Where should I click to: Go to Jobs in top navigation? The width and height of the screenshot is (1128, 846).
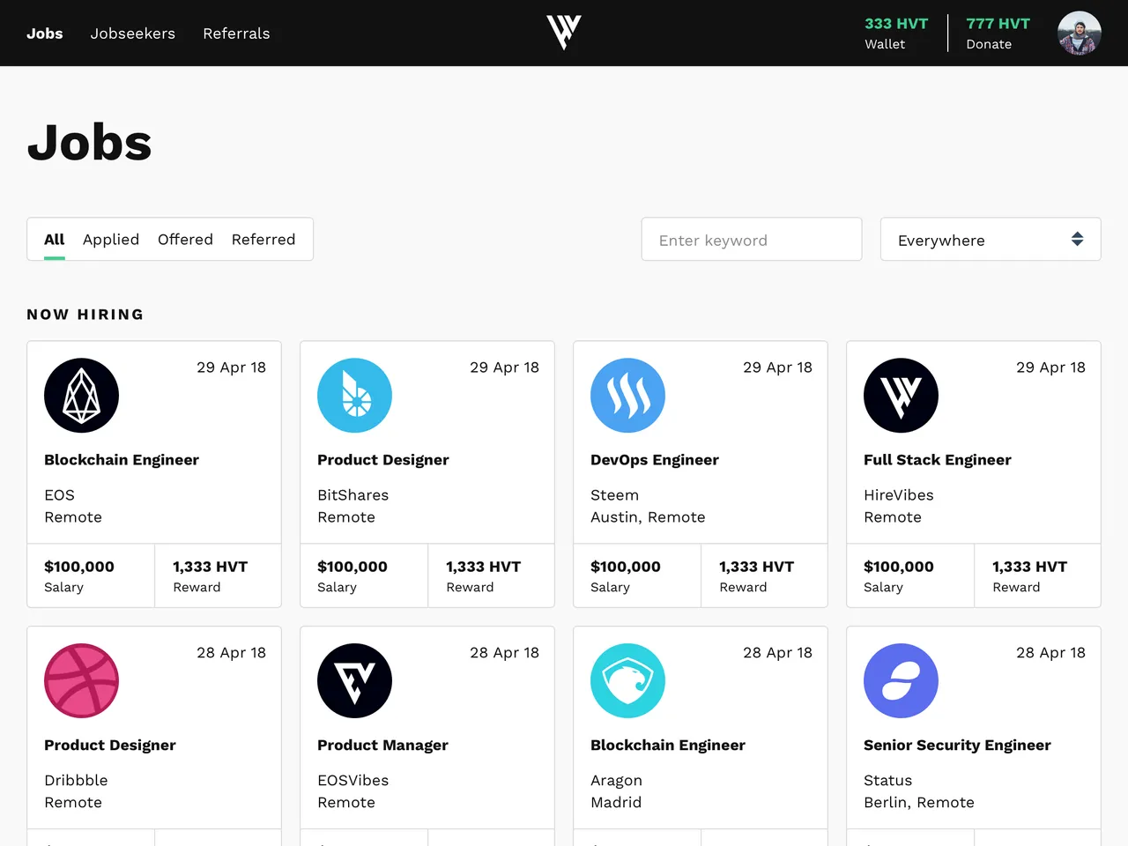click(x=45, y=33)
